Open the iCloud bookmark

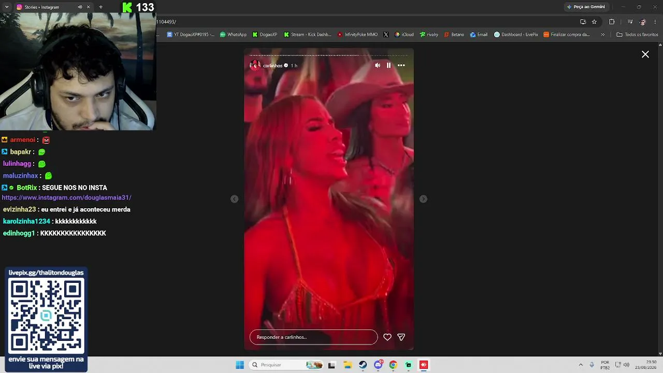404,35
